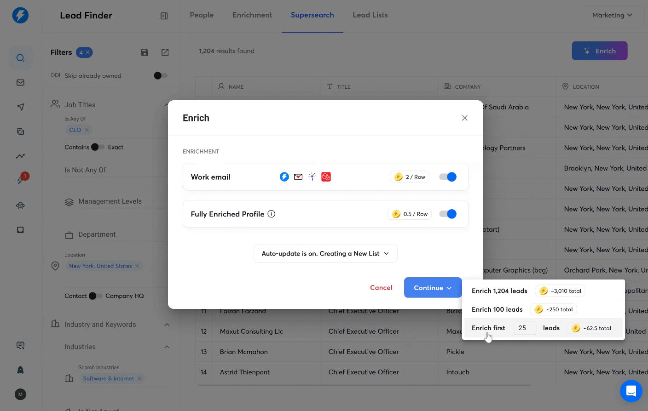Open the analytics trending chart in sidebar
The width and height of the screenshot is (648, 411).
click(x=20, y=156)
